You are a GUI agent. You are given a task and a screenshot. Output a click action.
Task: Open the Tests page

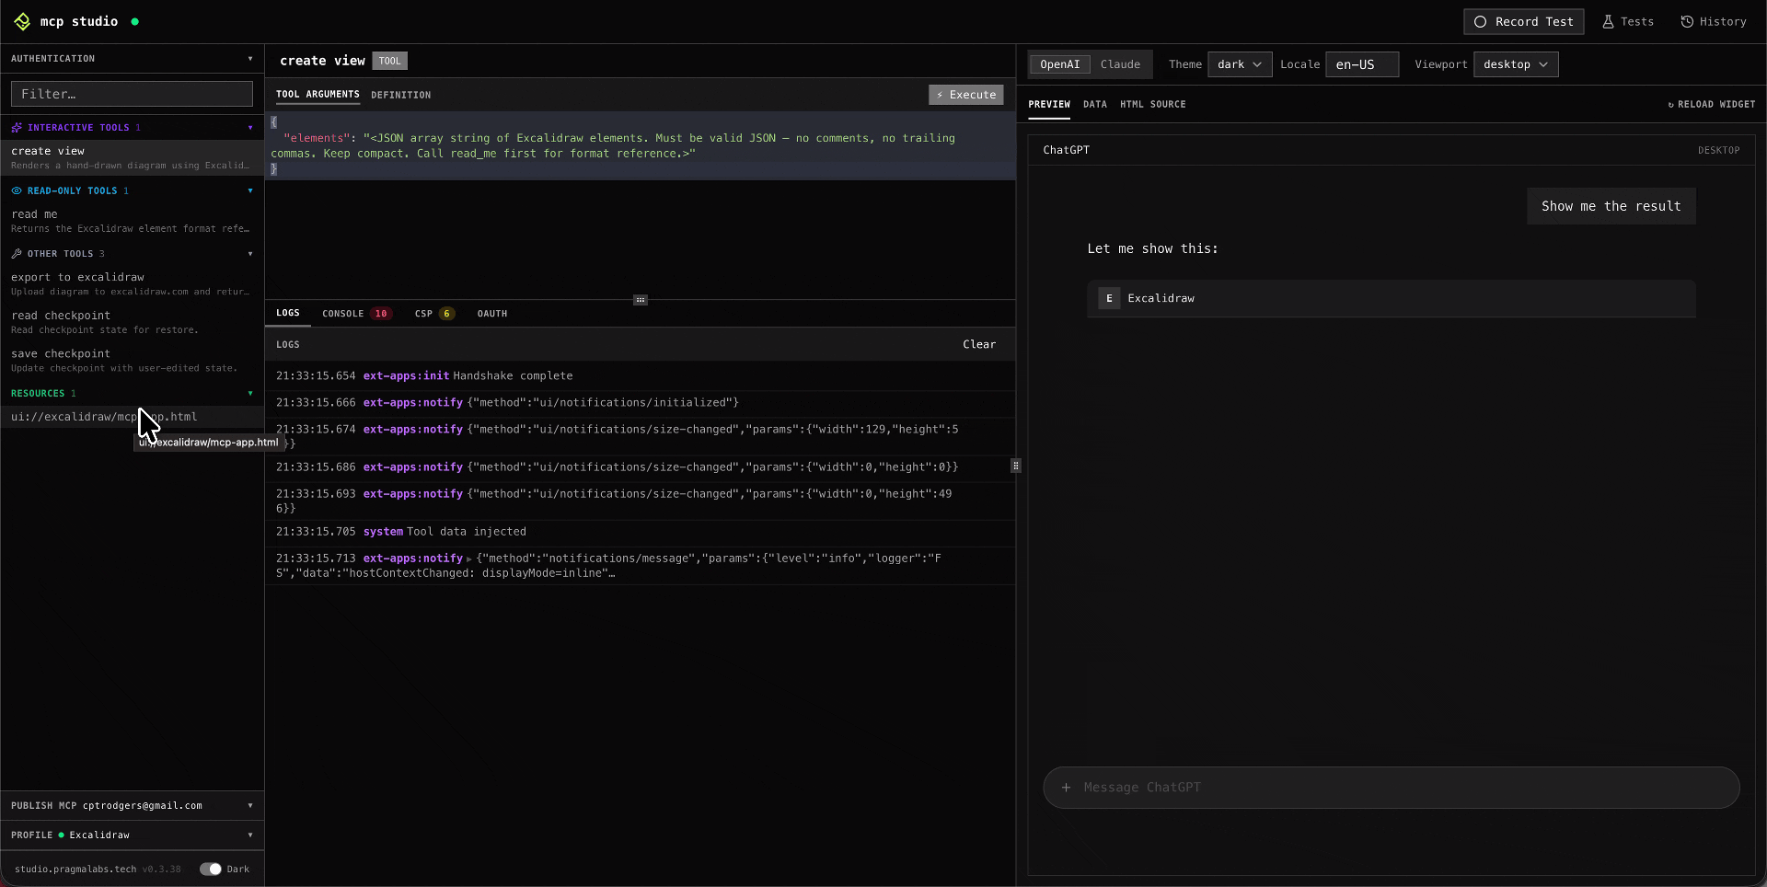tap(1628, 22)
